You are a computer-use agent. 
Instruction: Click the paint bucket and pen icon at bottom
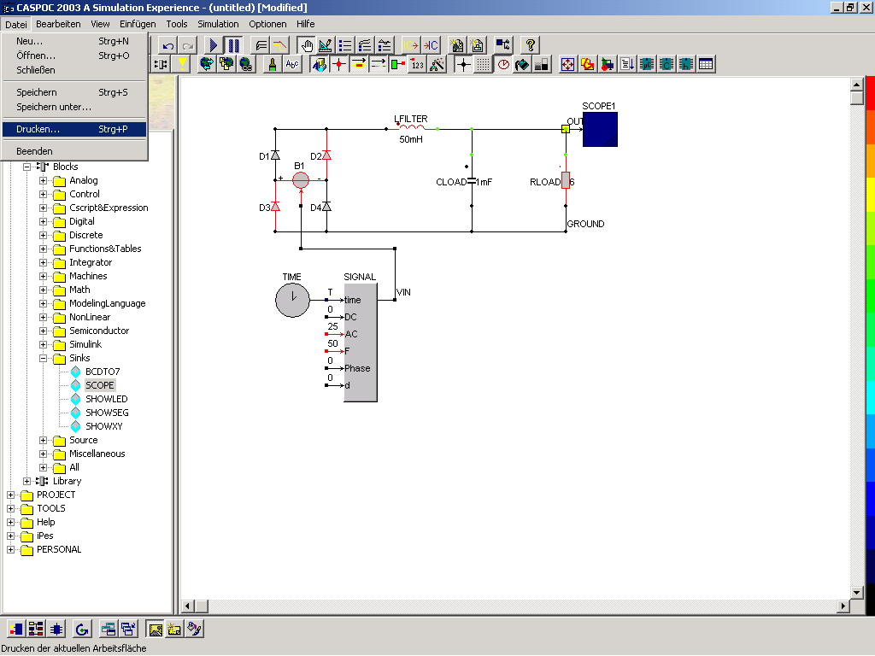click(x=194, y=630)
